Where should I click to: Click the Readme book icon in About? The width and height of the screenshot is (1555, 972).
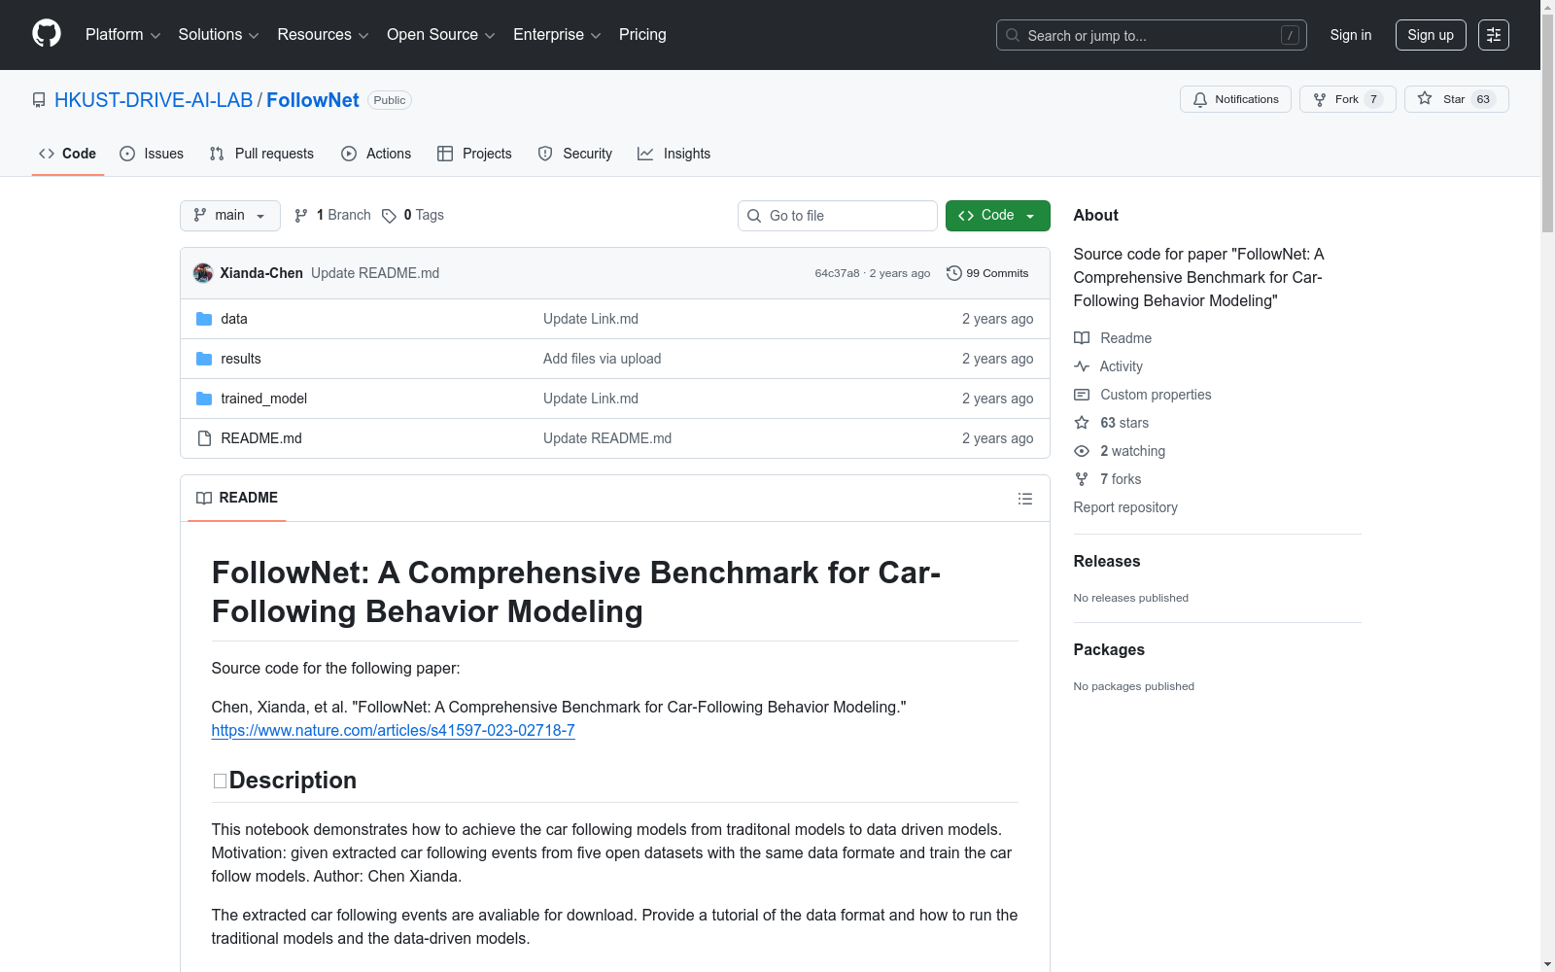[x=1082, y=338]
